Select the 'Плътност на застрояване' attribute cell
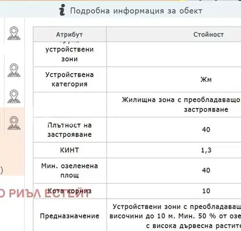The height and width of the screenshot is (231, 241). (70, 130)
